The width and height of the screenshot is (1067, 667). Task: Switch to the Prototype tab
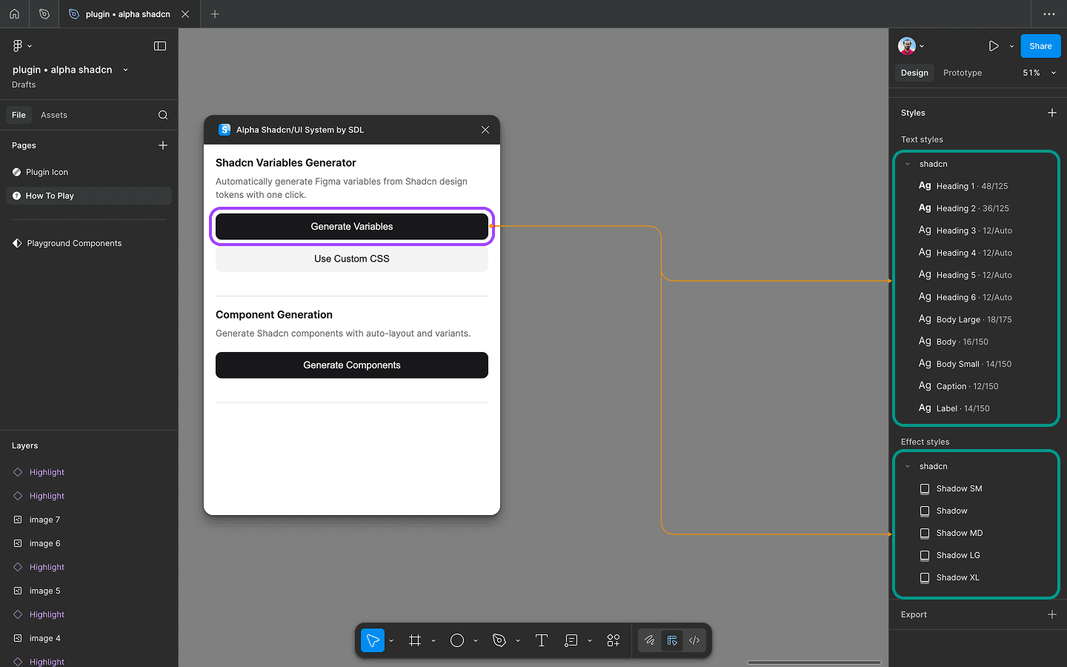(962, 73)
